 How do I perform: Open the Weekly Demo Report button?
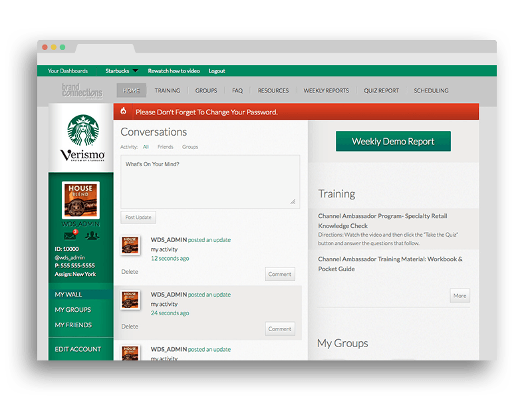[x=393, y=141]
